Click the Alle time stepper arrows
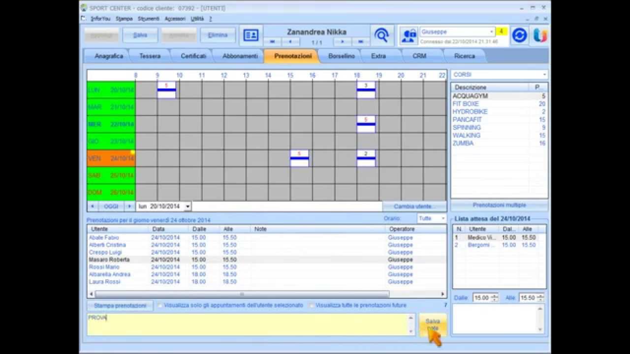630x354 pixels. tap(540, 297)
